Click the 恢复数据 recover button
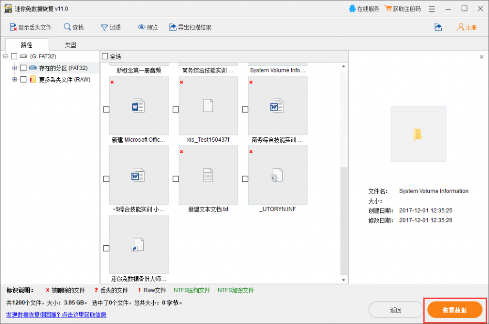 point(455,310)
